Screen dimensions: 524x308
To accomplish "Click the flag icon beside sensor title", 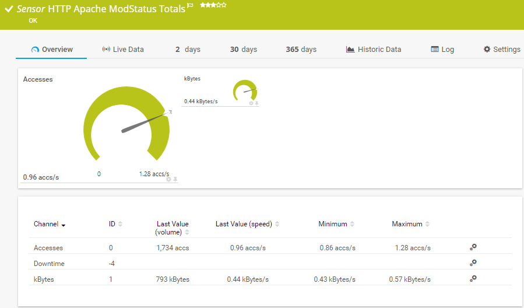I will [190, 6].
